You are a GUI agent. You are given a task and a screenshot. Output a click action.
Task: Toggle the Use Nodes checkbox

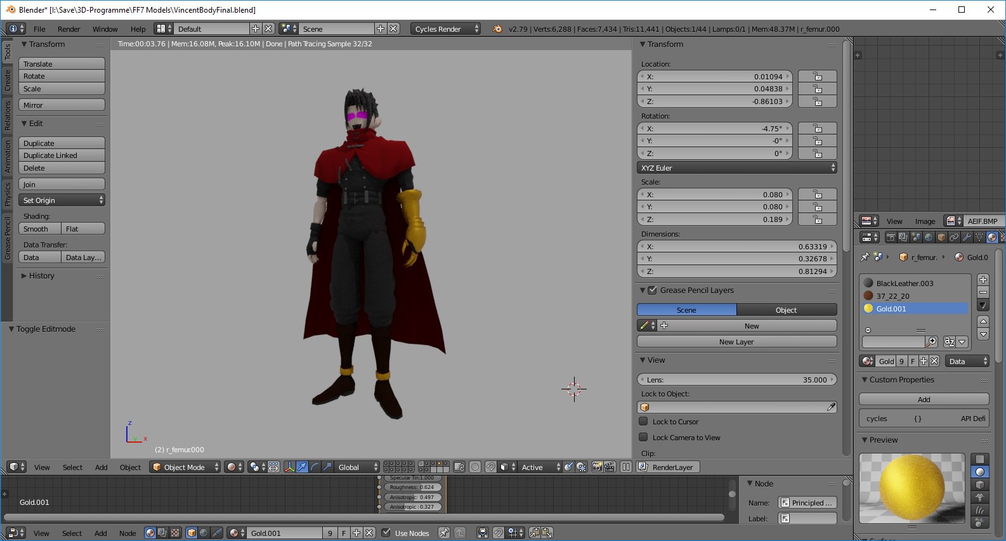(386, 533)
